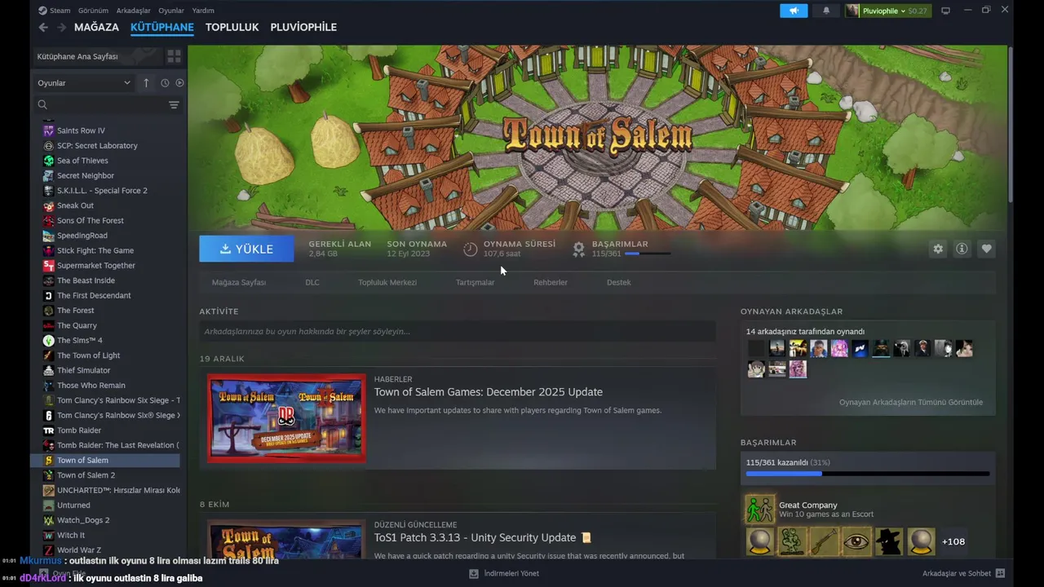This screenshot has width=1044, height=587.
Task: Toggle sort by recent activity clock icon
Action: point(165,83)
